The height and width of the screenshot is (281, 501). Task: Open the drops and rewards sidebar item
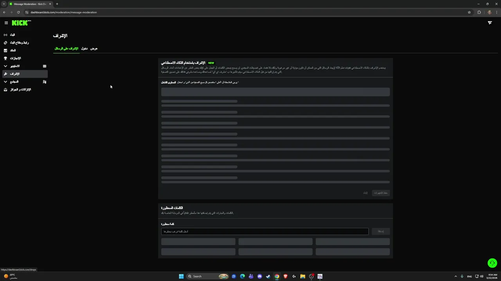coord(25,89)
